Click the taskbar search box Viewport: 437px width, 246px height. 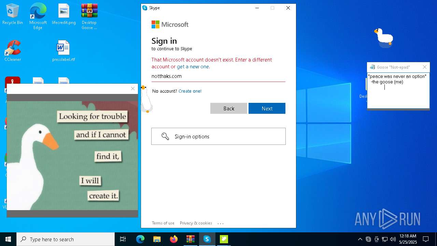tap(66, 239)
